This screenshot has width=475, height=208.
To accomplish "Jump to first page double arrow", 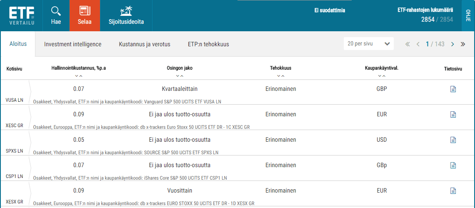I will [407, 44].
